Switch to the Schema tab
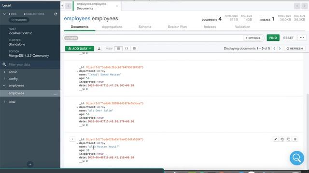 (x=145, y=27)
